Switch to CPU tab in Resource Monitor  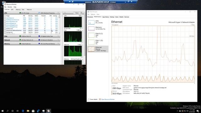click(12, 10)
